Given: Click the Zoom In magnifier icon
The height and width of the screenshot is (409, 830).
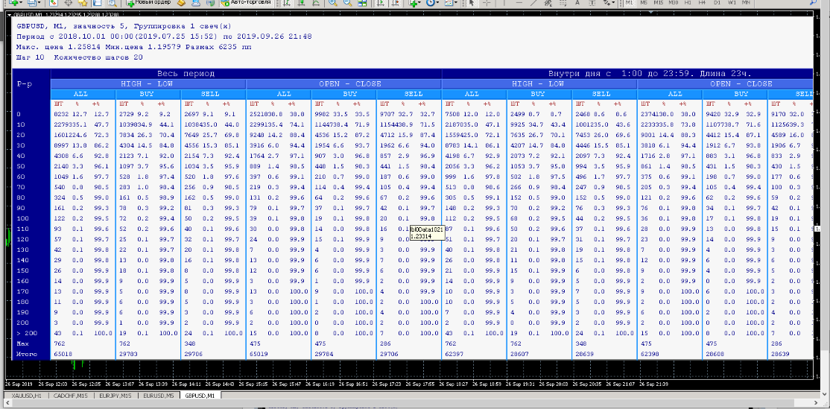Looking at the screenshot, I should [x=332, y=3].
